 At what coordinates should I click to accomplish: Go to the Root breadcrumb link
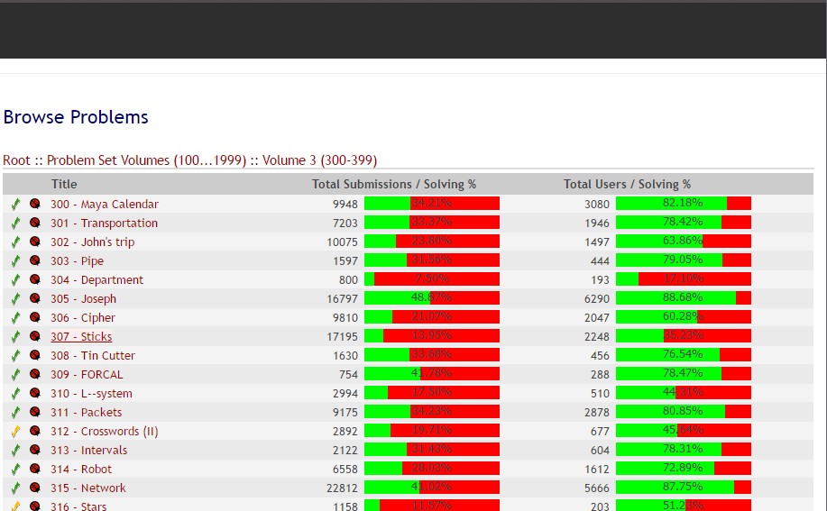click(x=17, y=160)
